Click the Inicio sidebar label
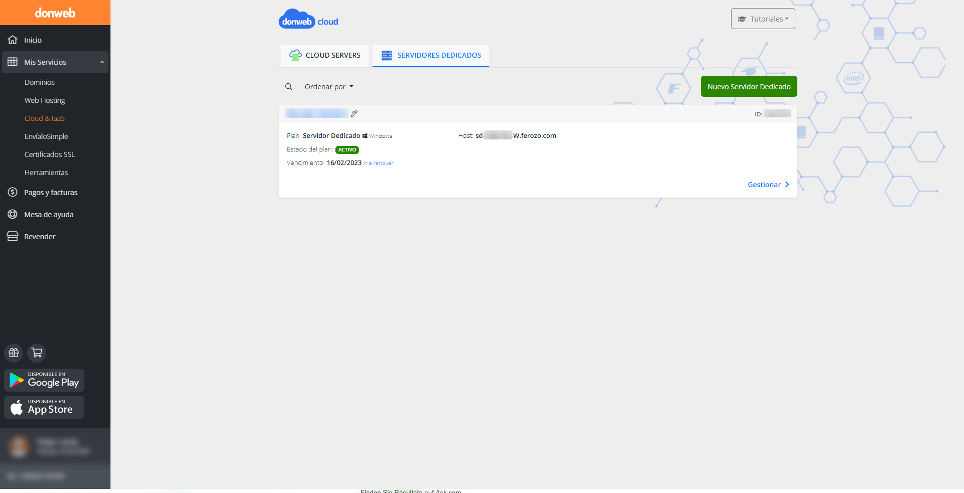 point(33,40)
